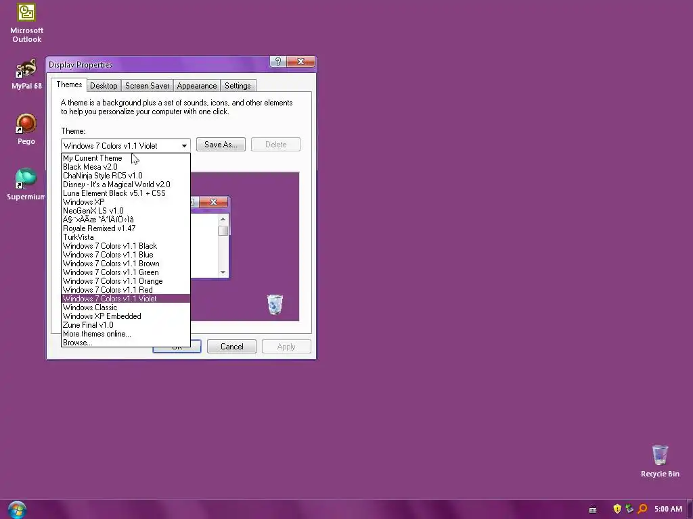Select NeoGeniX LS v1.0 theme
This screenshot has height=519, width=693.
[x=125, y=211]
